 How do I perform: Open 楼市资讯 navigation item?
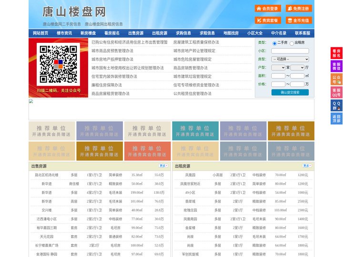point(64,33)
